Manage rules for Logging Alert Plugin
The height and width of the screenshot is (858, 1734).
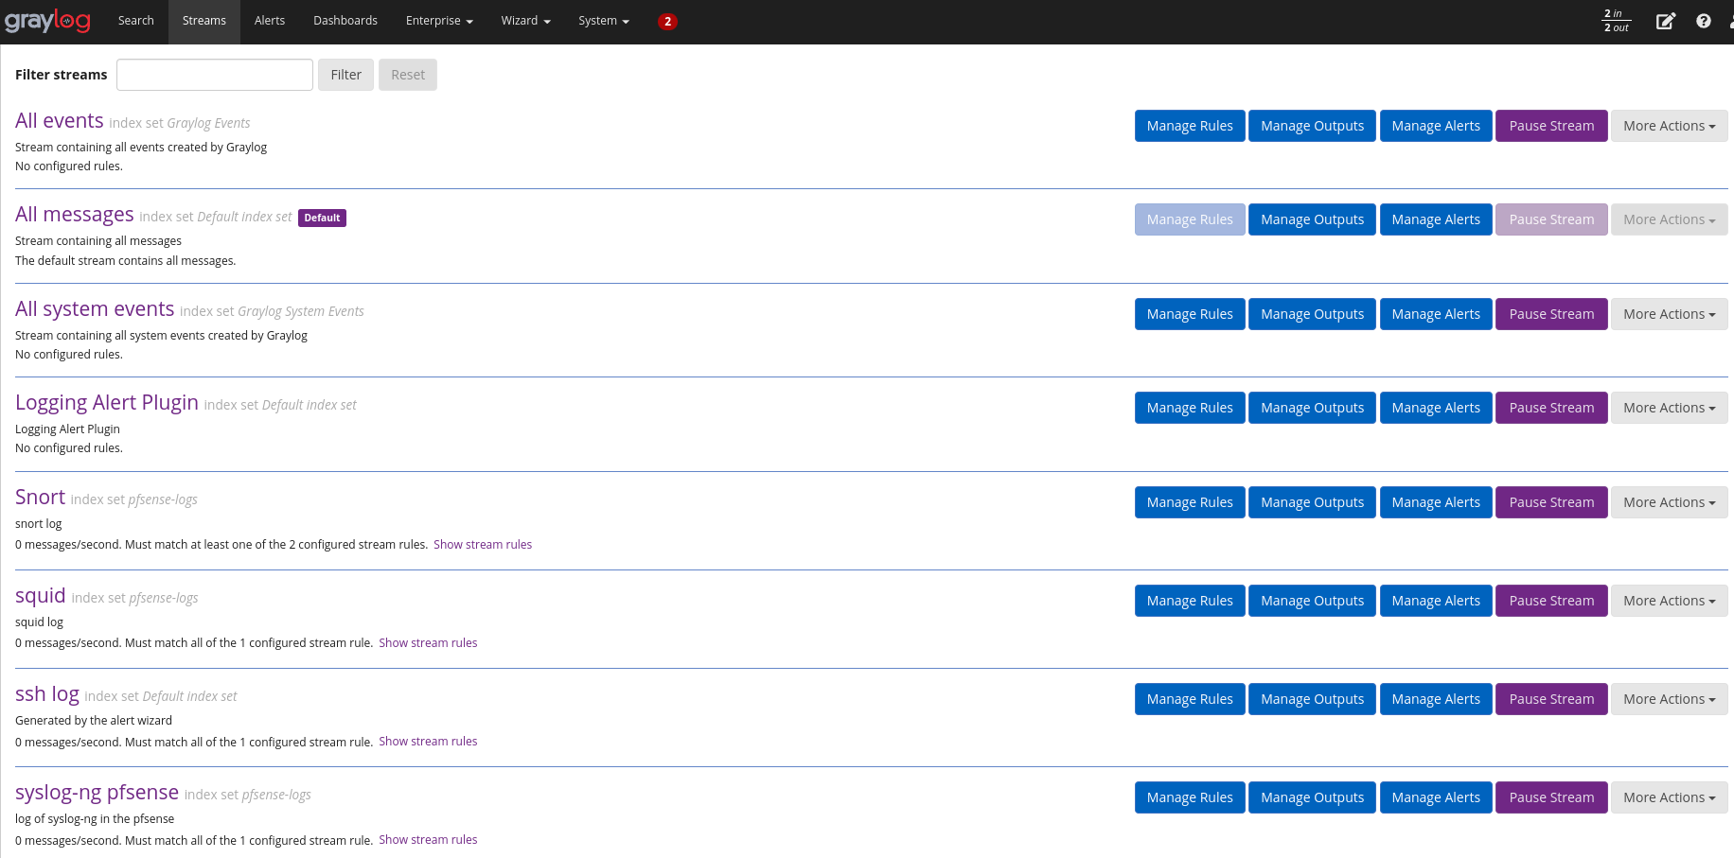tap(1189, 408)
